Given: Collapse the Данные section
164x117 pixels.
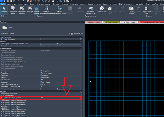Looking at the screenshot, I should coord(81,91).
